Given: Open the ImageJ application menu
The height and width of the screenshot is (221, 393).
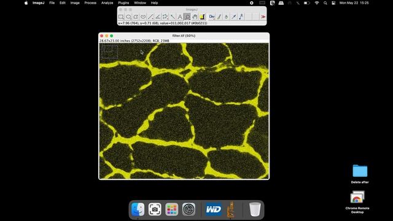Looking at the screenshot, I should (x=38, y=3).
